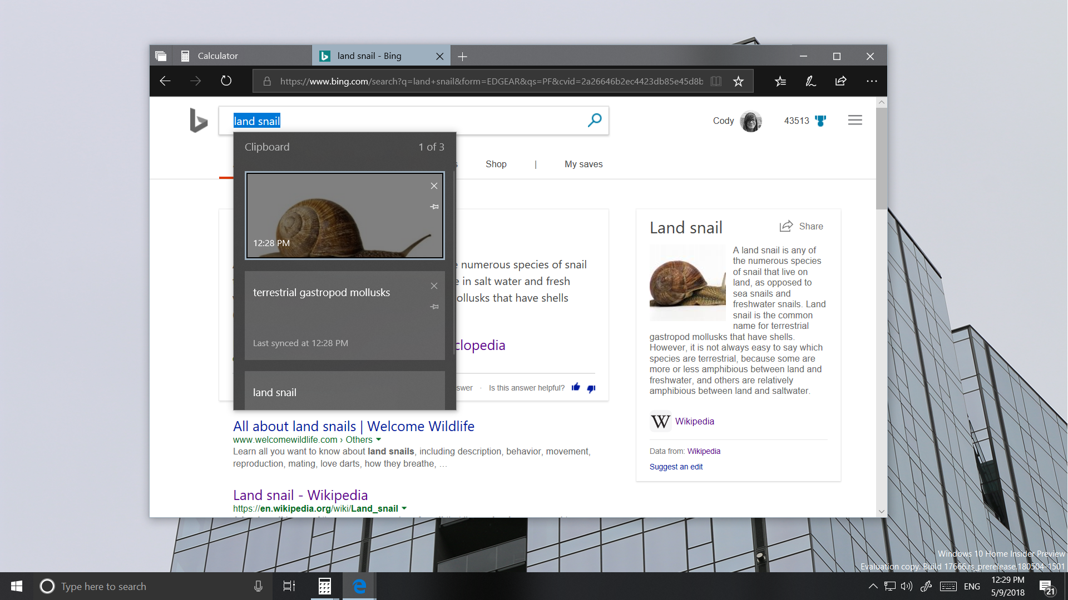Screen dimensions: 1068x600
Task: Open All about land snails link
Action: pos(353,426)
